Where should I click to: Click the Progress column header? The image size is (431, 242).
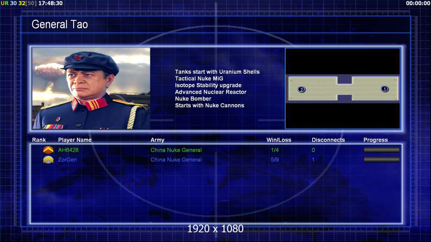(x=375, y=140)
